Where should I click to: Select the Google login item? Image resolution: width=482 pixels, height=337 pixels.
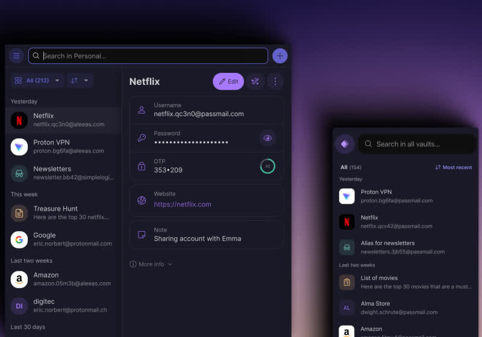tap(63, 240)
